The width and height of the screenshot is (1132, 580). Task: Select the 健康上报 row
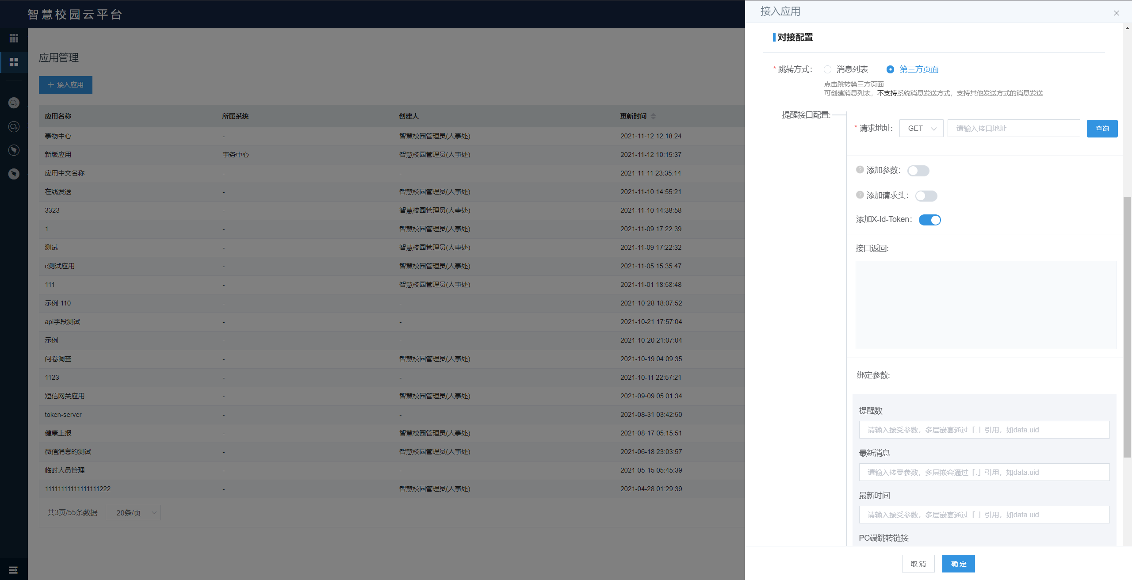(x=392, y=433)
